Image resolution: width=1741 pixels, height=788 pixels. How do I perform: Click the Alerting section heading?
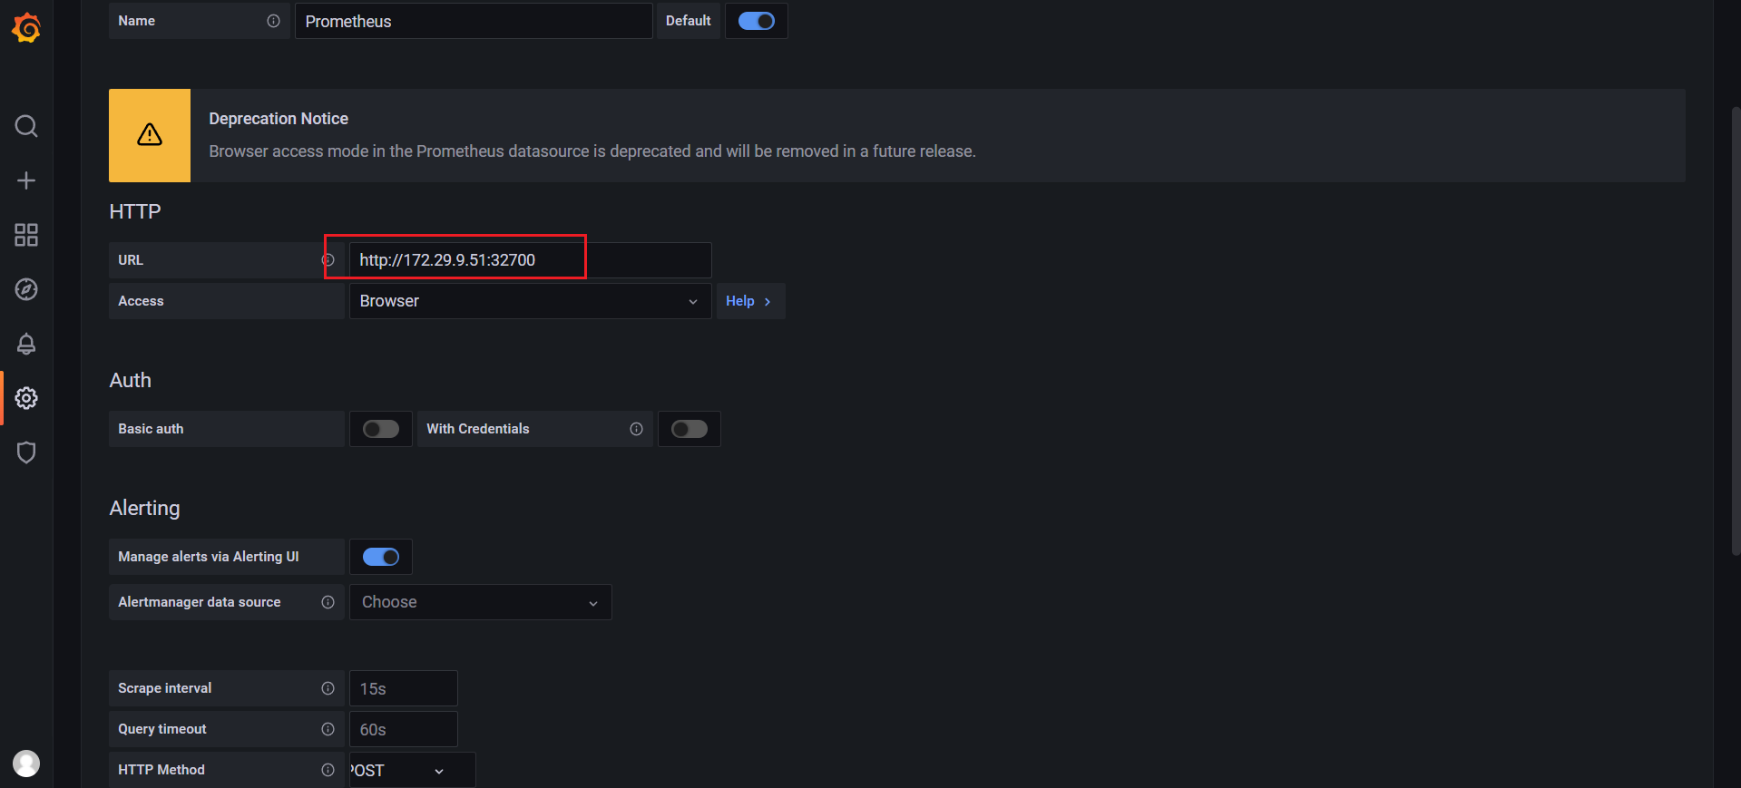click(144, 508)
